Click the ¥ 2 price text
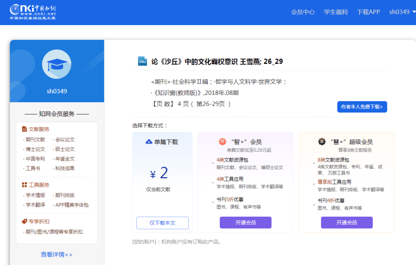The height and width of the screenshot is (265, 416). coord(159,173)
